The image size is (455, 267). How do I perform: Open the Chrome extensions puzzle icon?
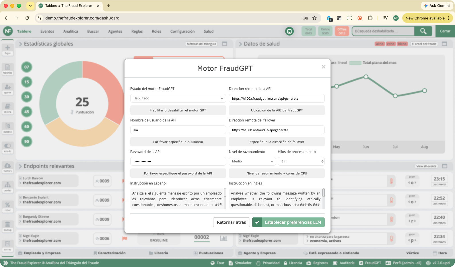370,18
